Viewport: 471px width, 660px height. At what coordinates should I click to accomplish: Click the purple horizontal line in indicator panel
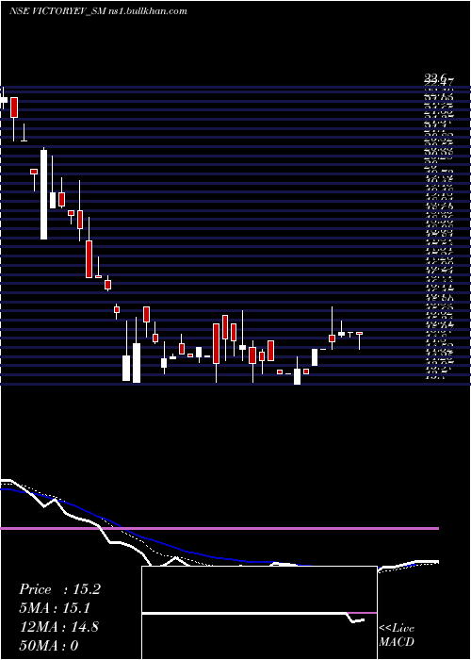tap(219, 528)
